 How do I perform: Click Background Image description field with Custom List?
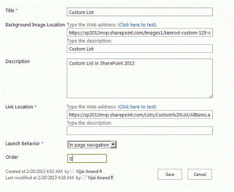coord(140,48)
